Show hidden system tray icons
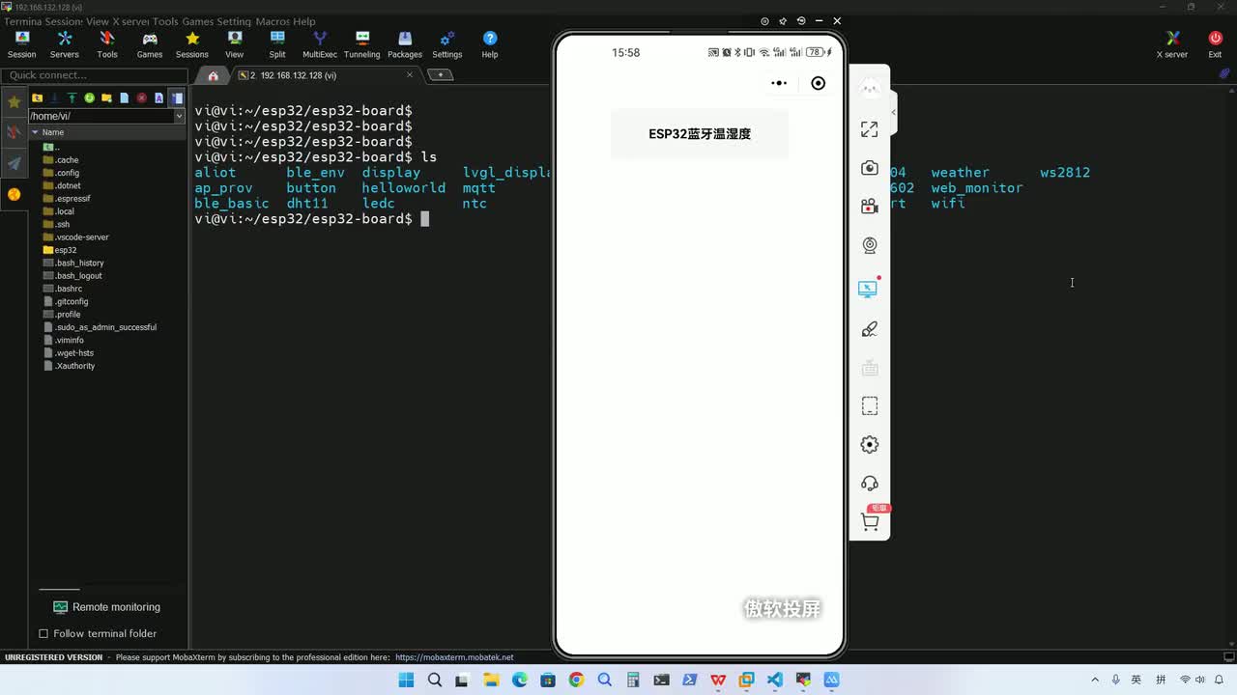1237x695 pixels. 1095,680
